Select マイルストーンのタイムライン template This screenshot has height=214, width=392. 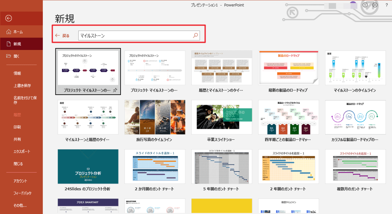point(355,68)
